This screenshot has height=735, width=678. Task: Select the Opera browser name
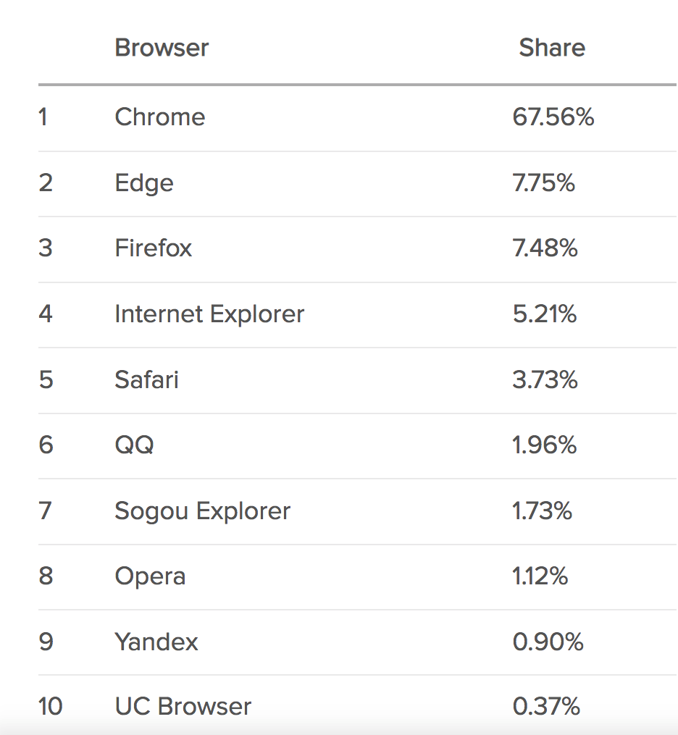(x=151, y=576)
